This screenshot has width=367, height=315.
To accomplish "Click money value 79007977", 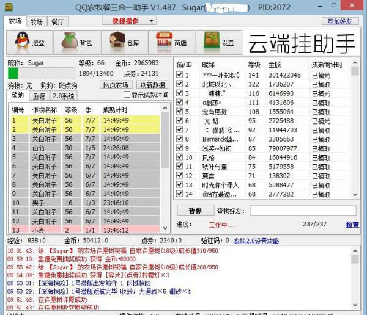I will pyautogui.click(x=283, y=148).
